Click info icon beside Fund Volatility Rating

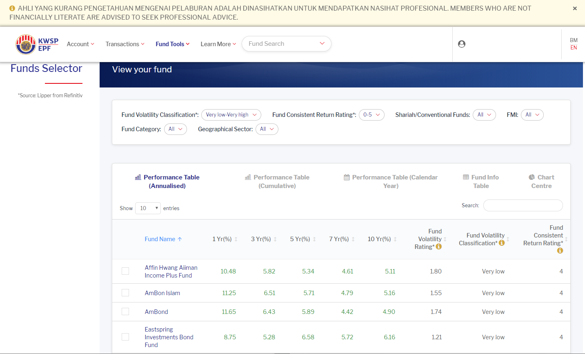439,246
